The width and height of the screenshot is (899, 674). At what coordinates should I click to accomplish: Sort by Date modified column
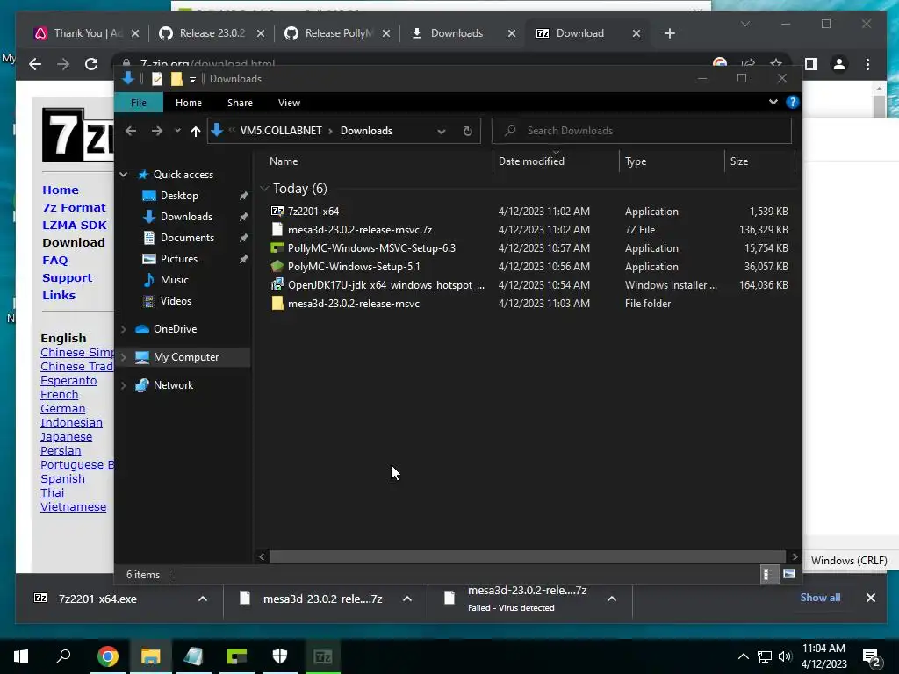click(531, 161)
